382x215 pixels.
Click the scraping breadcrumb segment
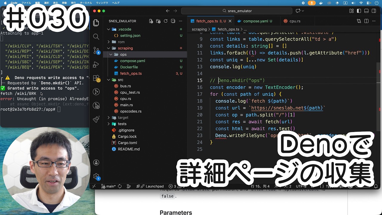click(199, 29)
